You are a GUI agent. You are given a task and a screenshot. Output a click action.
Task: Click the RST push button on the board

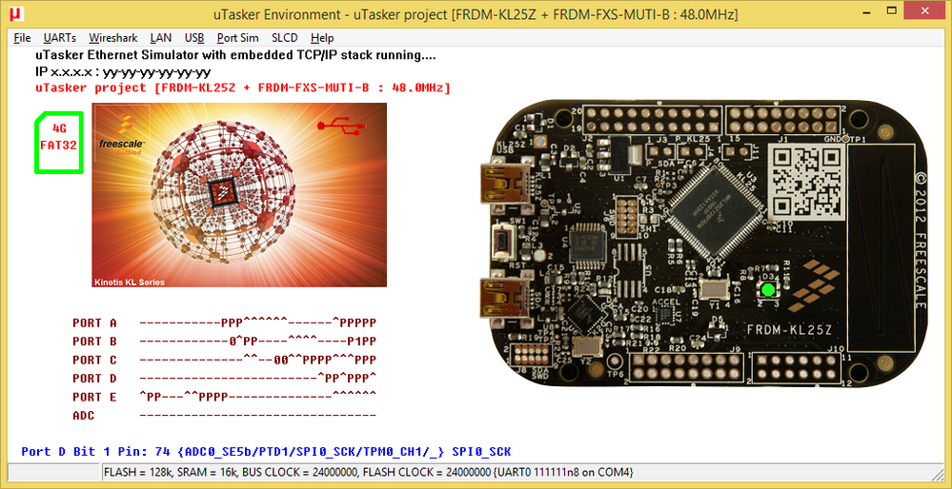point(505,243)
